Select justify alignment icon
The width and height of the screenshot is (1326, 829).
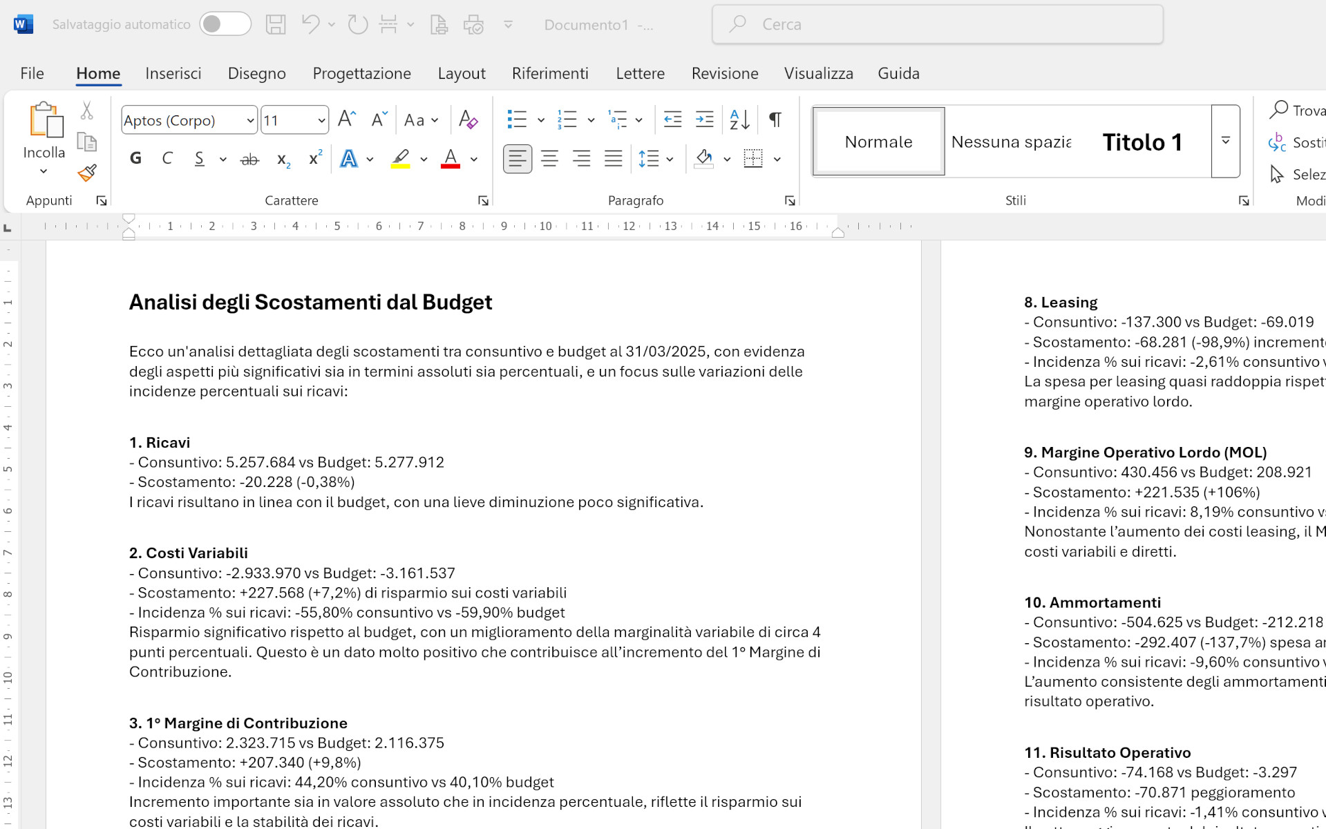(614, 159)
